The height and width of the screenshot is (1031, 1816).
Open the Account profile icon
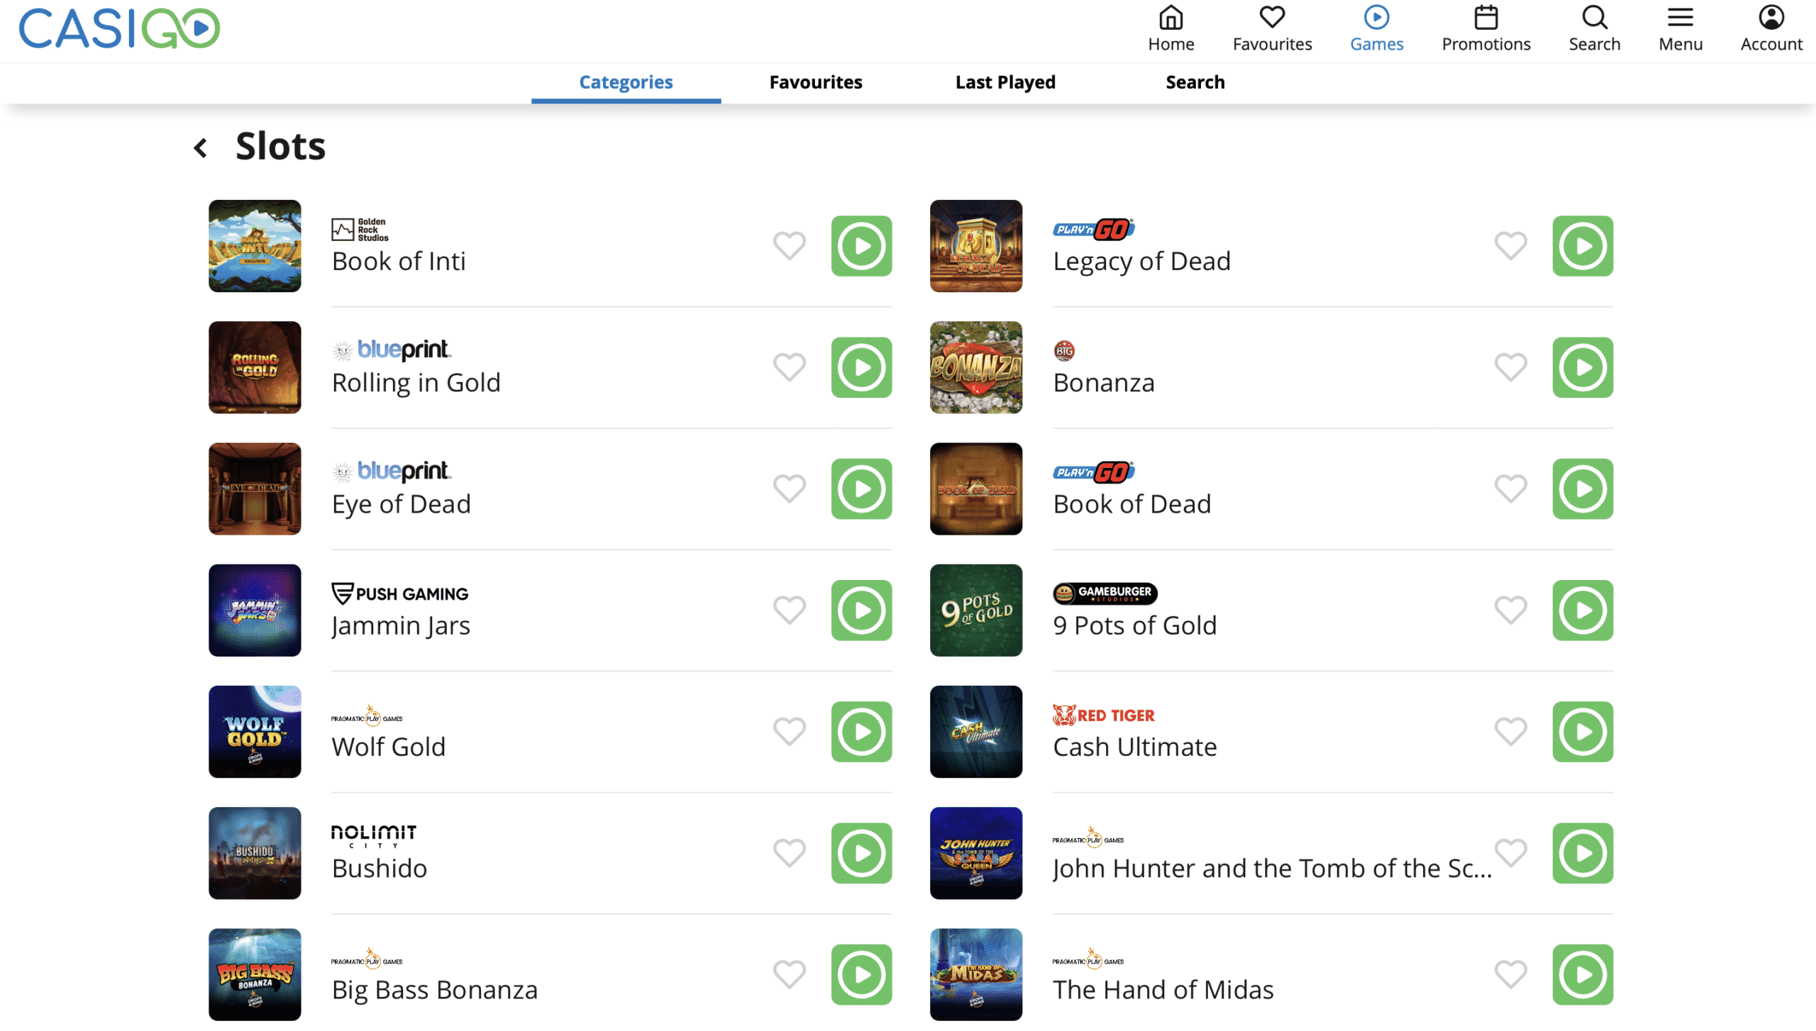tap(1771, 18)
